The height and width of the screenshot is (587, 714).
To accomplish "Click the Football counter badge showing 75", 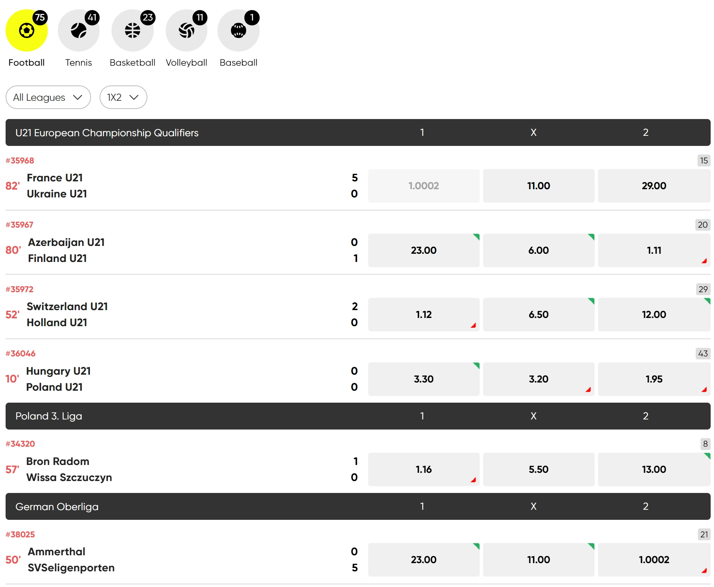I will click(41, 17).
